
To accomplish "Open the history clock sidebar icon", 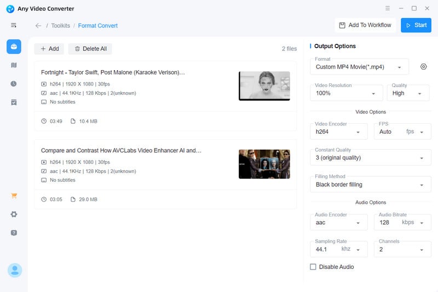I will 14,84.
